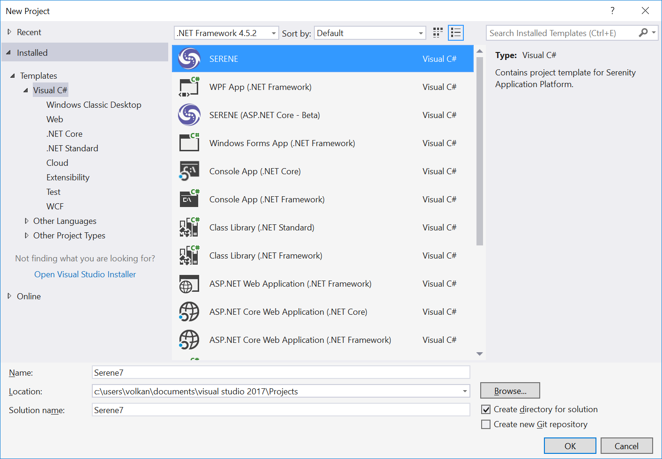Focus the Search Installed Templates box
Screen dimensions: 662x459
[562, 33]
